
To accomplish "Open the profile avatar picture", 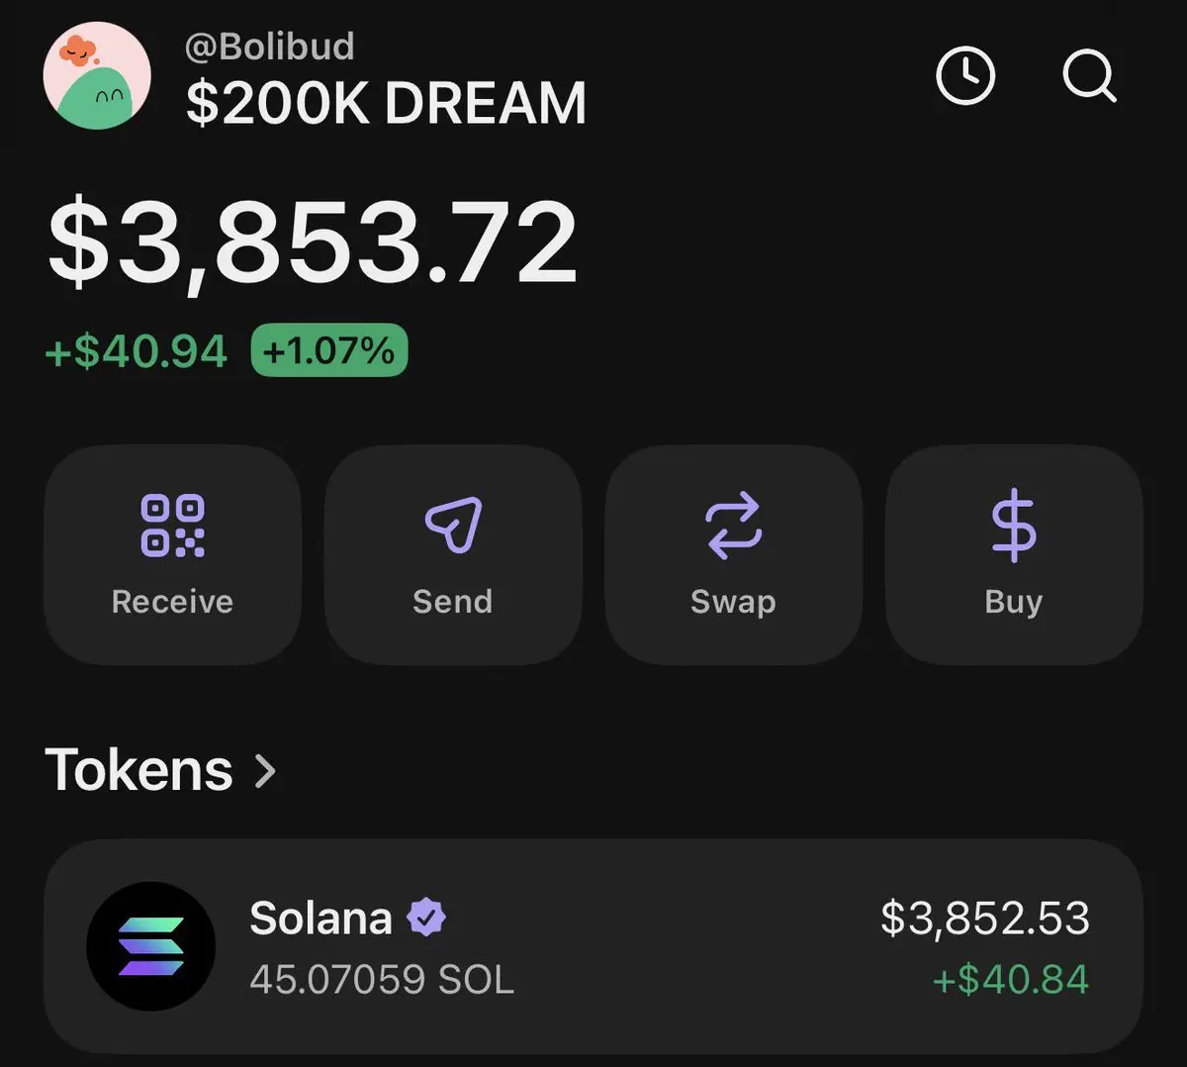I will (97, 76).
